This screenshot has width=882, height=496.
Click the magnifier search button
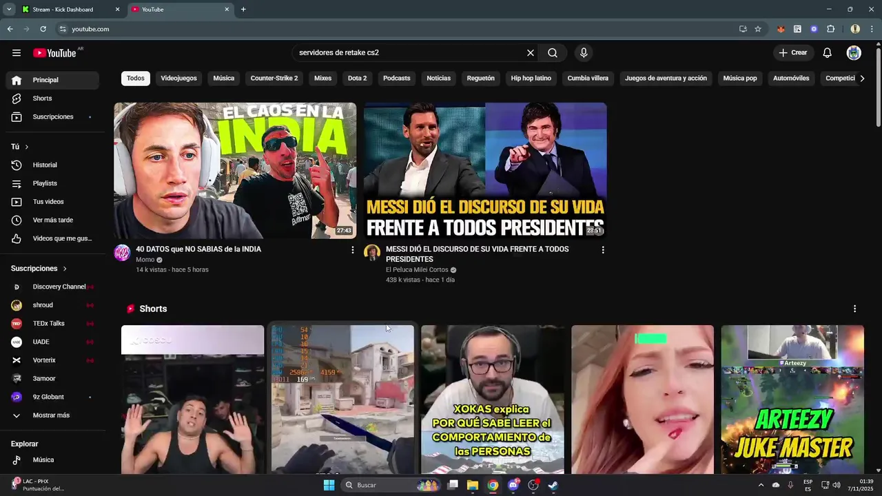(x=553, y=53)
